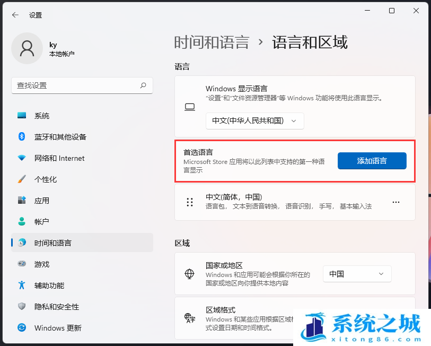Open the 个性化 settings page
The image size is (431, 346).
(82, 179)
